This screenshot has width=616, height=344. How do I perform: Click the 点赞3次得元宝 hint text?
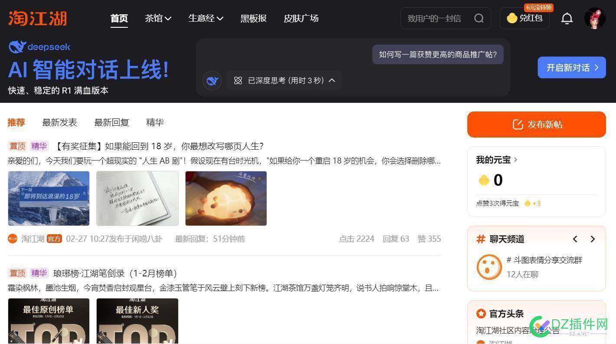(498, 203)
